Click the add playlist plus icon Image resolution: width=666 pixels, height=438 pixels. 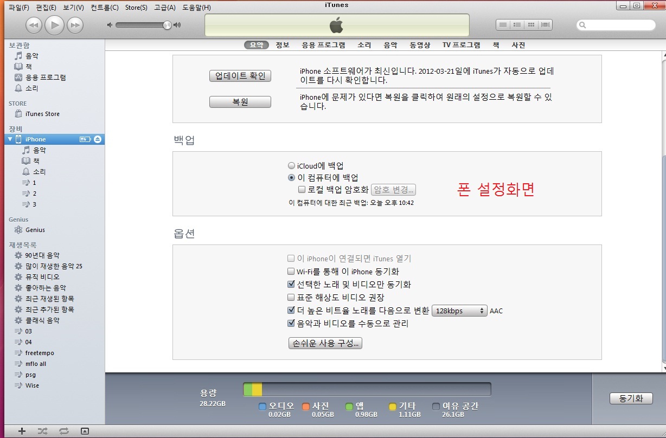tap(22, 431)
